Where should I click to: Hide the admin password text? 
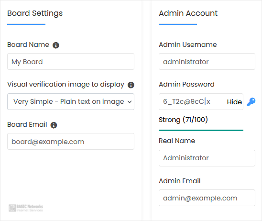point(234,102)
